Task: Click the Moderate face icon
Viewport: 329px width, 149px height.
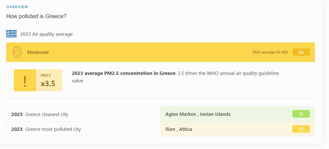Action: 17,52
